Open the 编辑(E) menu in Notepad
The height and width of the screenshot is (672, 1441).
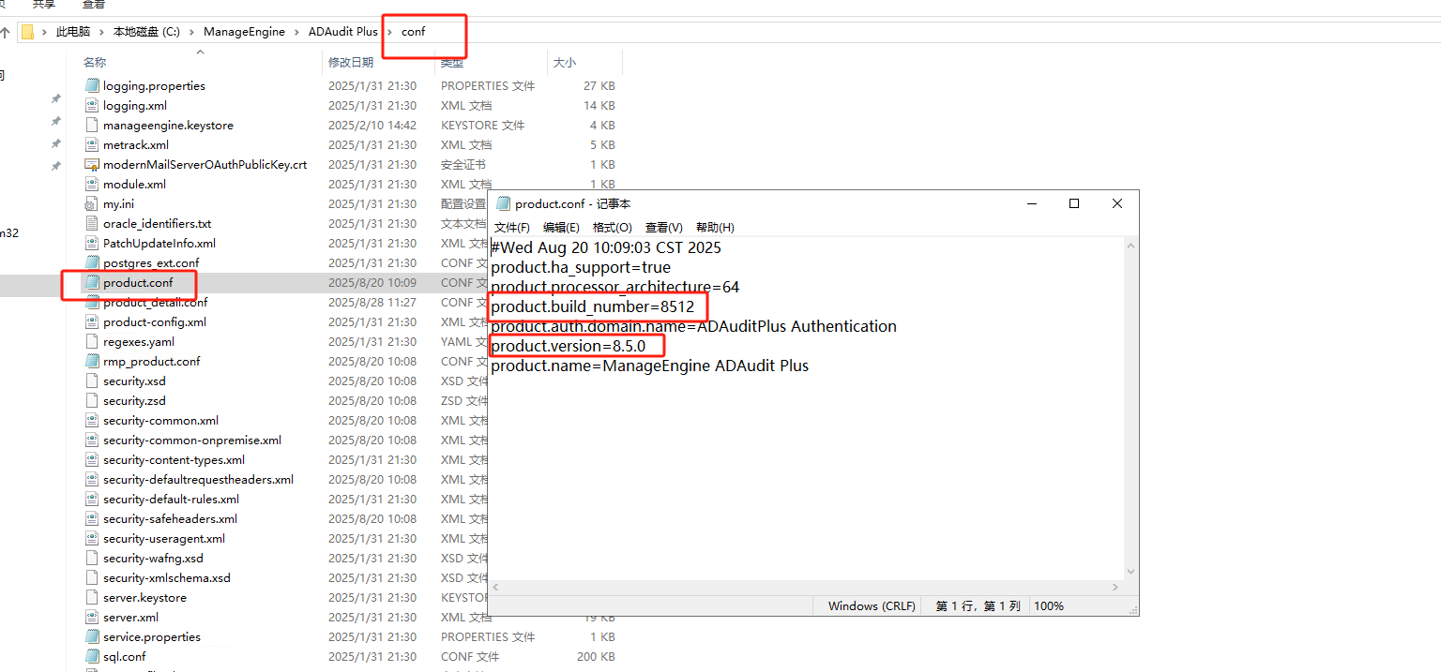click(561, 228)
